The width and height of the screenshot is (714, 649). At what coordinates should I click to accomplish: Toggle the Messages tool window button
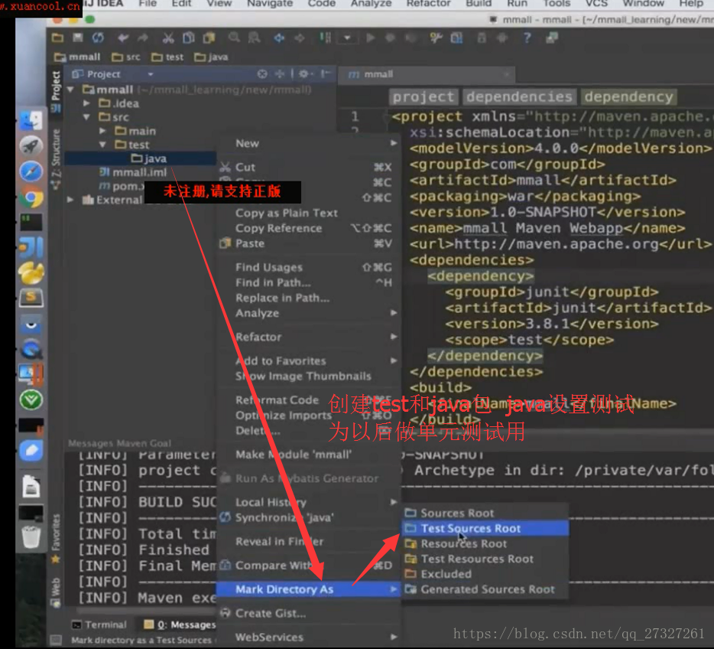coord(180,625)
